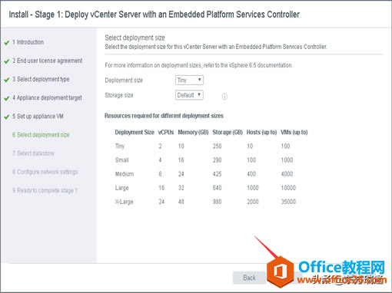Viewport: 392px width, 293px height.
Task: Click the green checkmark beside Introduction
Action: [7, 43]
